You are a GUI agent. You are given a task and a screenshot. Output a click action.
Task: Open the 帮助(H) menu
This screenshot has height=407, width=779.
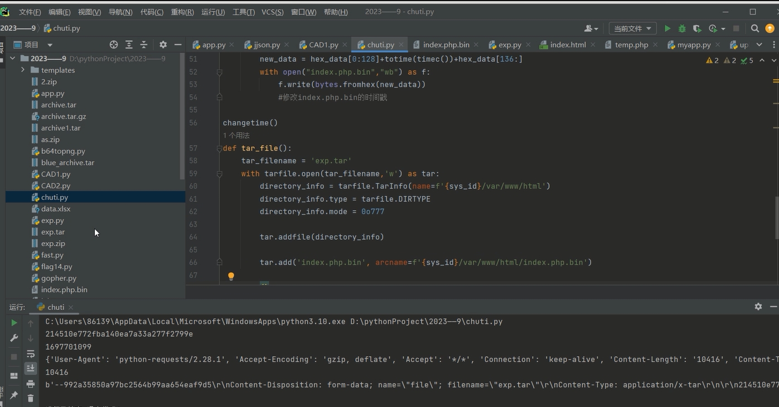click(336, 12)
